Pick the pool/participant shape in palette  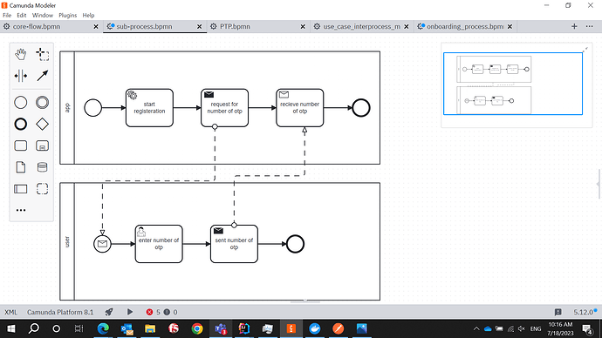pyautogui.click(x=21, y=189)
